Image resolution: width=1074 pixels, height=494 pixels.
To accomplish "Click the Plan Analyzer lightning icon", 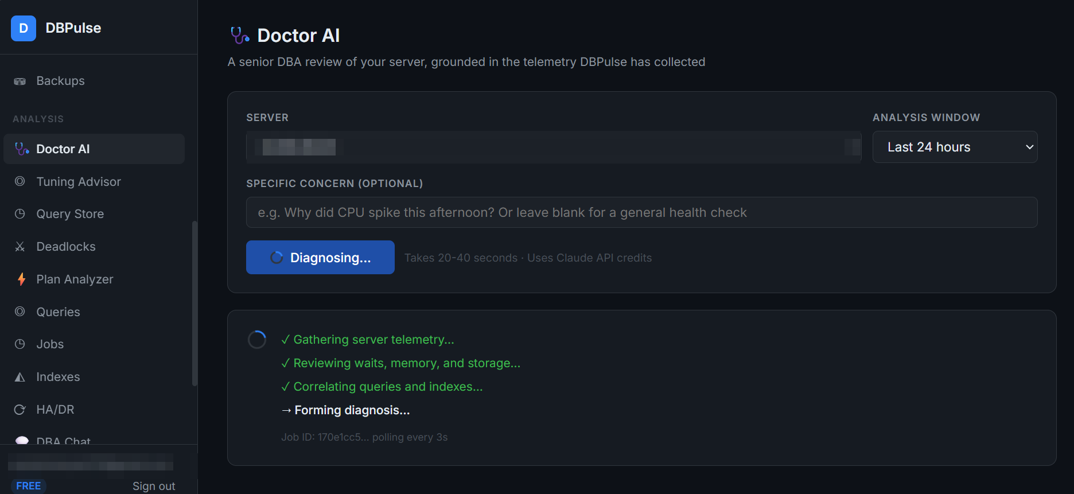I will pos(21,279).
